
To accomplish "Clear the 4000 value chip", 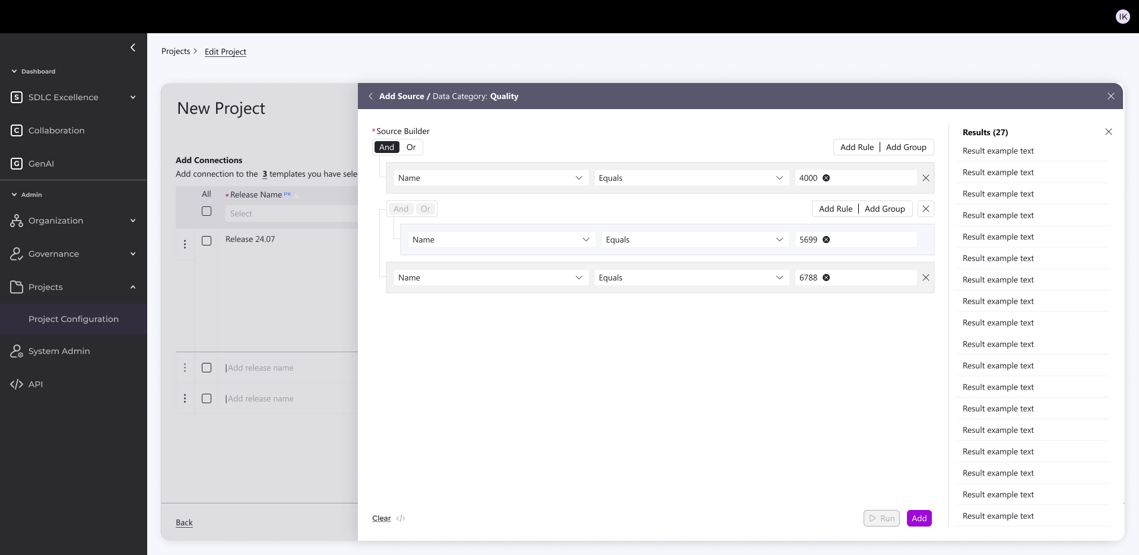I will (x=826, y=178).
